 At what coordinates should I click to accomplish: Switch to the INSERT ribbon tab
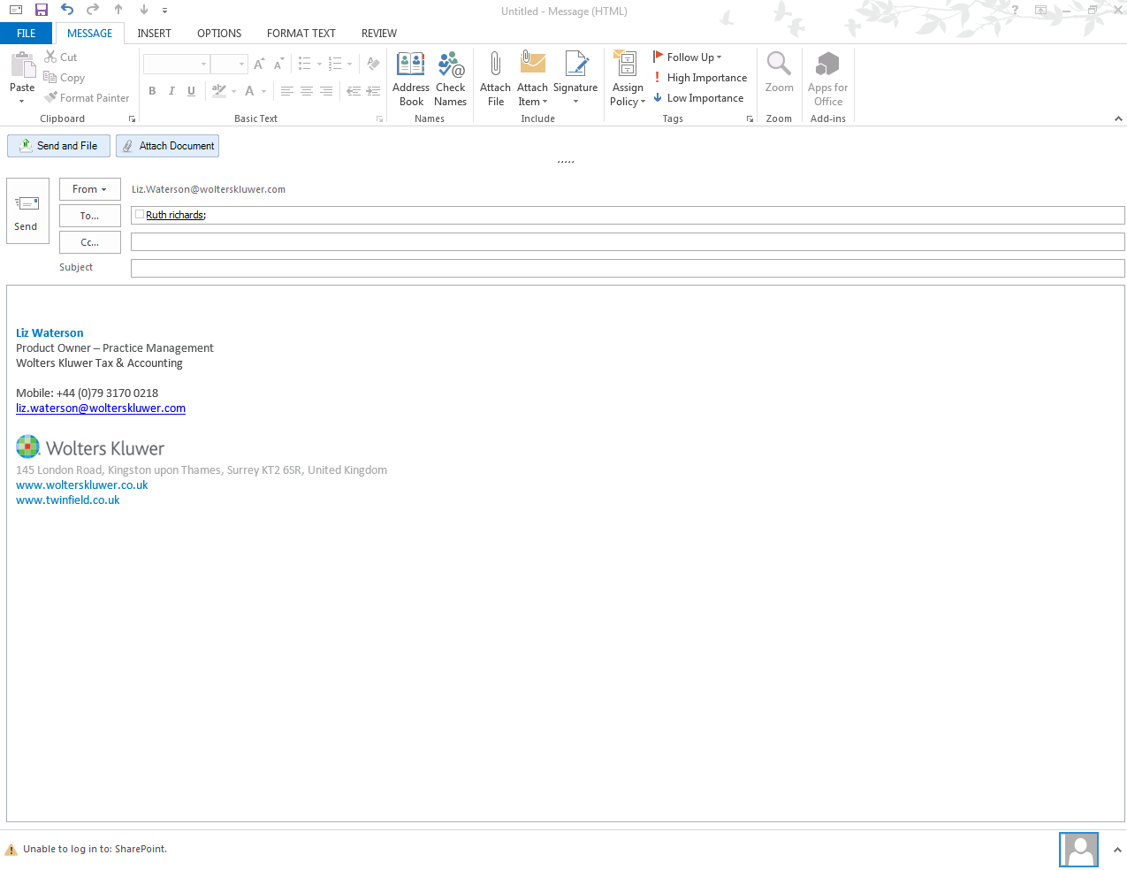click(154, 34)
